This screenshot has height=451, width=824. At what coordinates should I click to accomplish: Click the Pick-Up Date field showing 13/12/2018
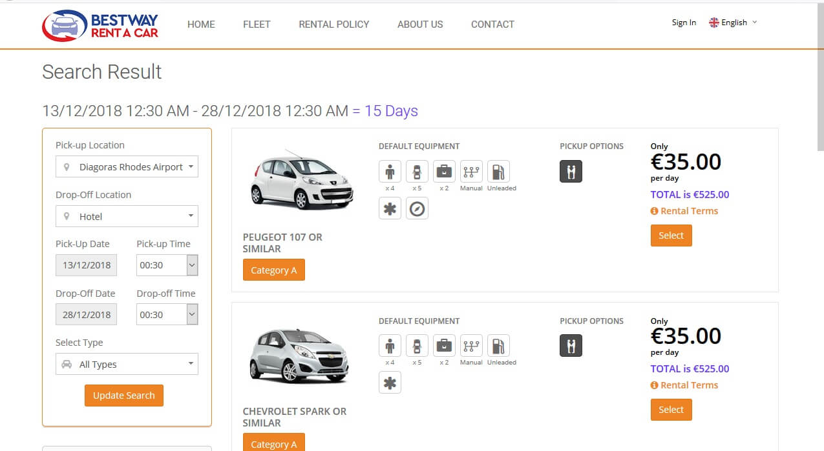(87, 265)
